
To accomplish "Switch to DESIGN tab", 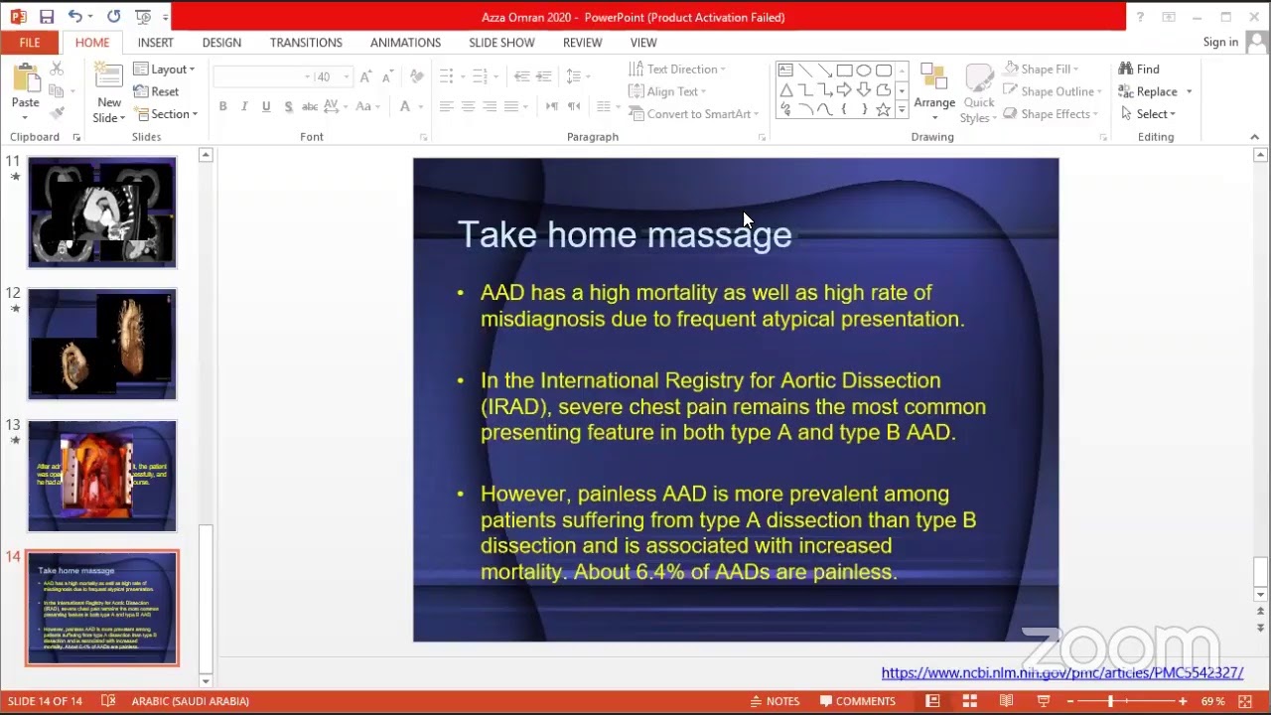I will pos(221,43).
